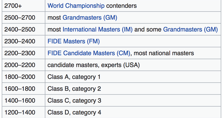Click the "Class D, category 4" cell
This screenshot has width=223, height=118.
[74, 112]
